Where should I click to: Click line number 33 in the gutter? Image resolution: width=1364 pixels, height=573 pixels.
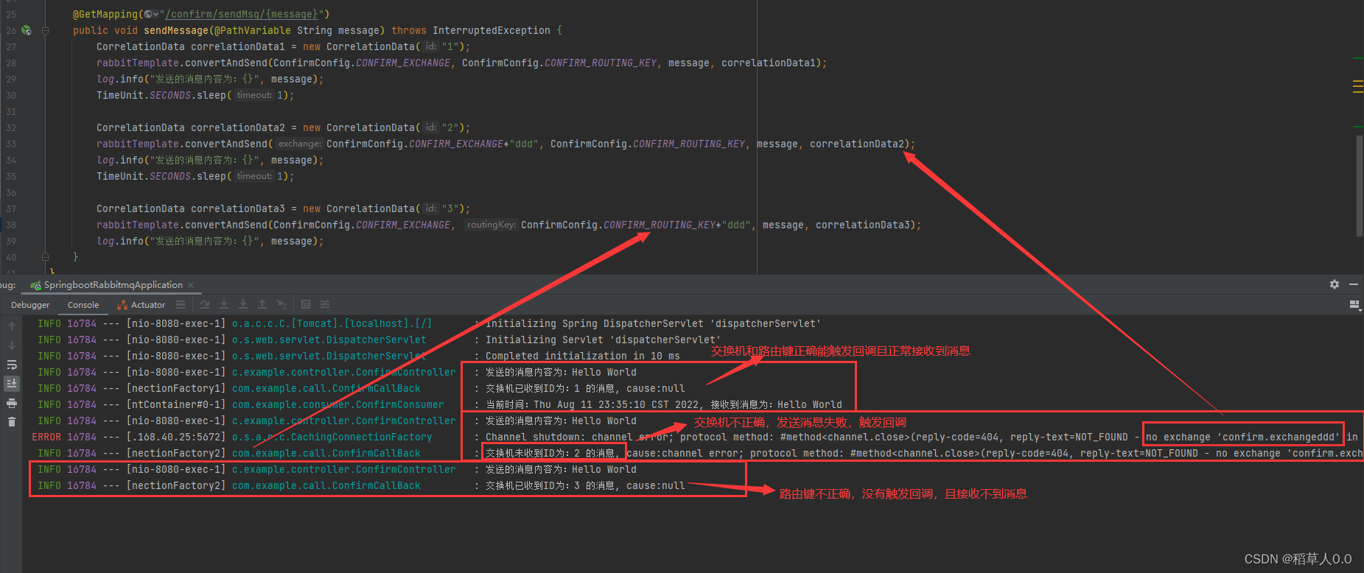pyautogui.click(x=11, y=144)
